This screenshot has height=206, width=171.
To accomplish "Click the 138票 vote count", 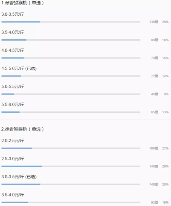I will (154, 22).
